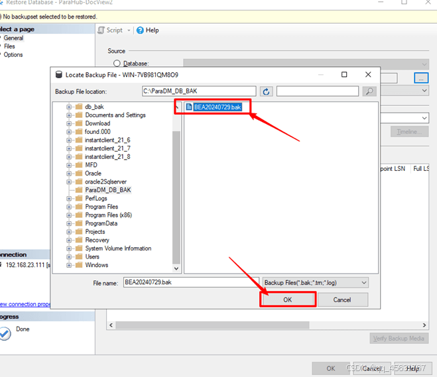Click Verify Backup Media button
This screenshot has height=377, width=437.
click(x=399, y=339)
